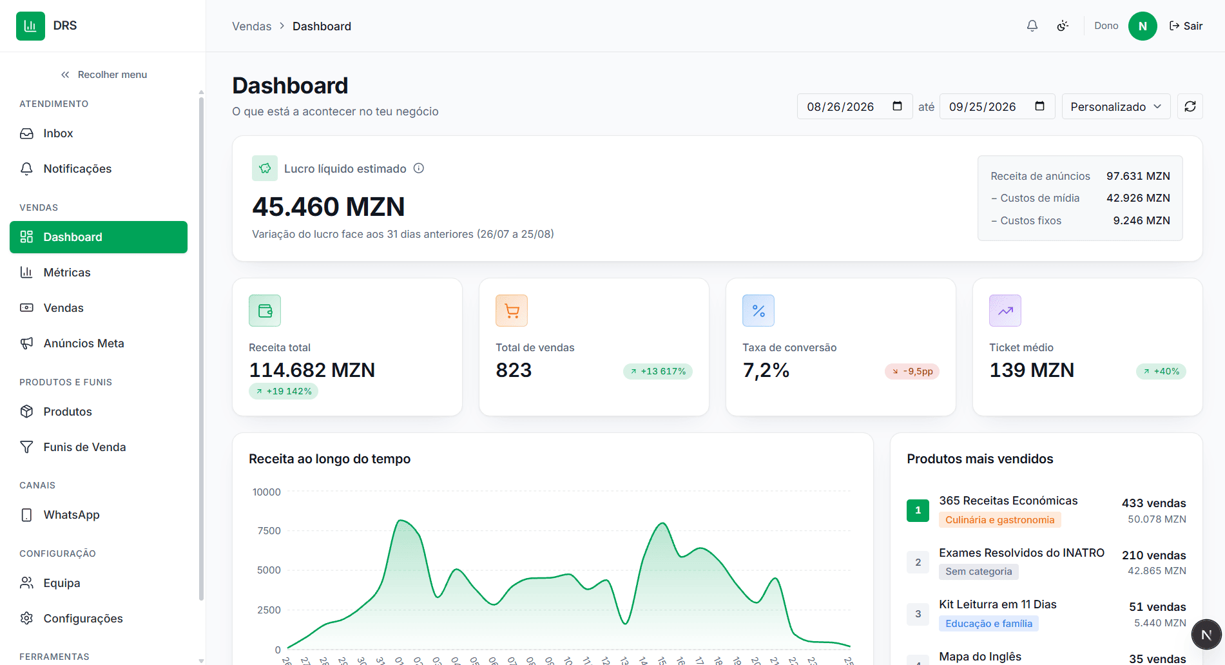Select Exames Resolvidos do INATRO product
Image resolution: width=1225 pixels, height=665 pixels.
[x=1021, y=553]
